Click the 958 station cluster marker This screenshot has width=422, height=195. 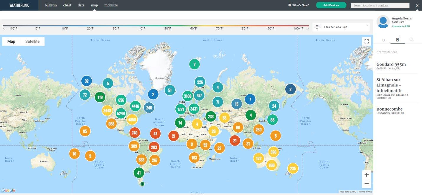point(111,124)
